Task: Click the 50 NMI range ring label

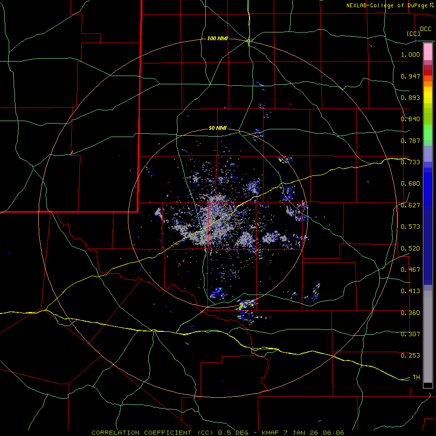Action: coord(218,128)
